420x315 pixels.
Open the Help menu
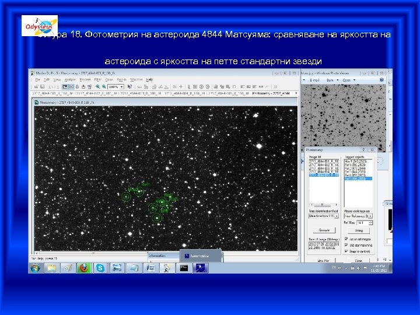[149, 80]
